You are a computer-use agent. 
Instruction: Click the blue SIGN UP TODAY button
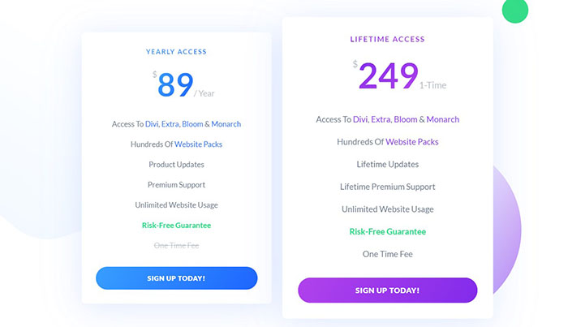(176, 278)
